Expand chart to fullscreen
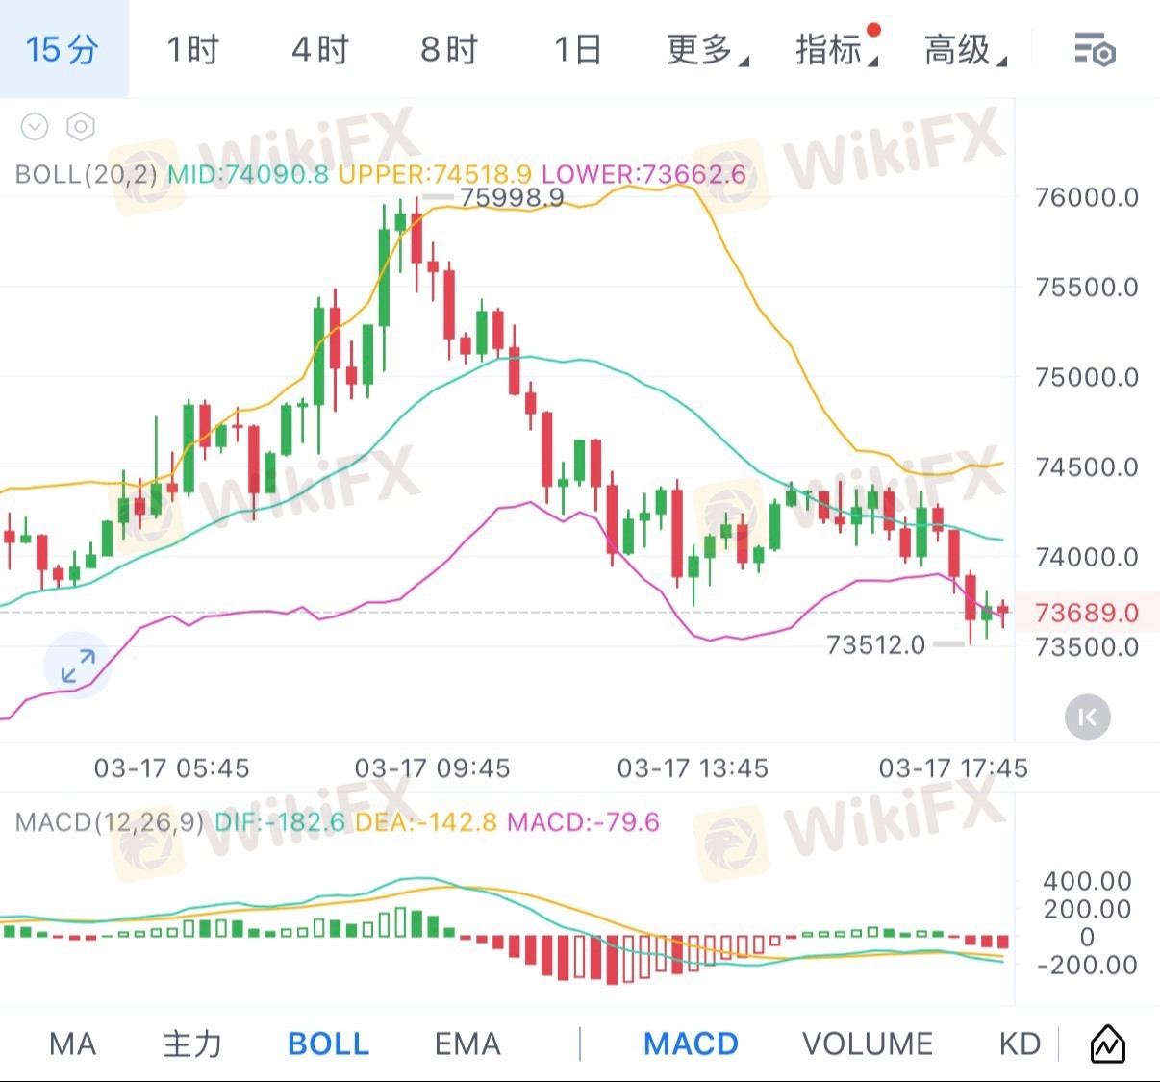The height and width of the screenshot is (1082, 1160). click(x=77, y=665)
